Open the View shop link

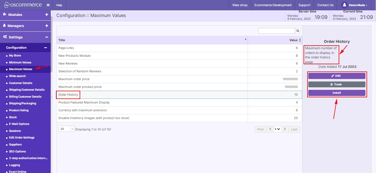pyautogui.click(x=240, y=5)
